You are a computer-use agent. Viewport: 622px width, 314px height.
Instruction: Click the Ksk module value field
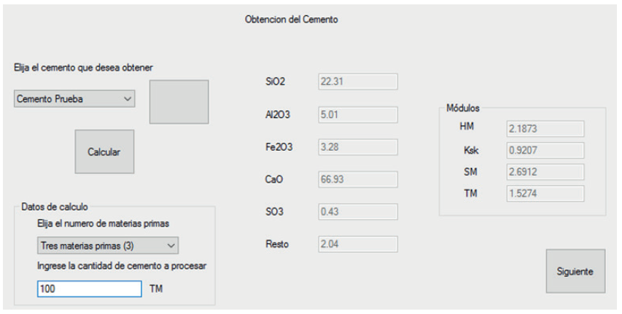(545, 151)
